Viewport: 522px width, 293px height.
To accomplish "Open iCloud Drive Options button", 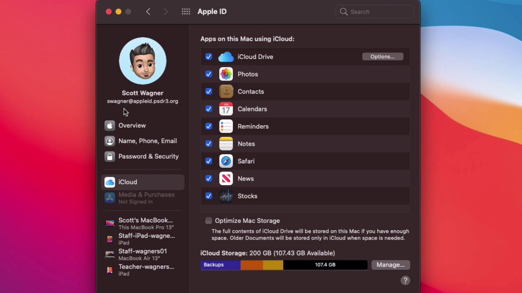I will tap(383, 57).
